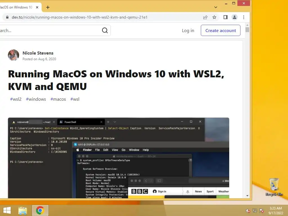Open the Action Center flag icon
Viewport: 288px width, 216px height.
(262, 211)
